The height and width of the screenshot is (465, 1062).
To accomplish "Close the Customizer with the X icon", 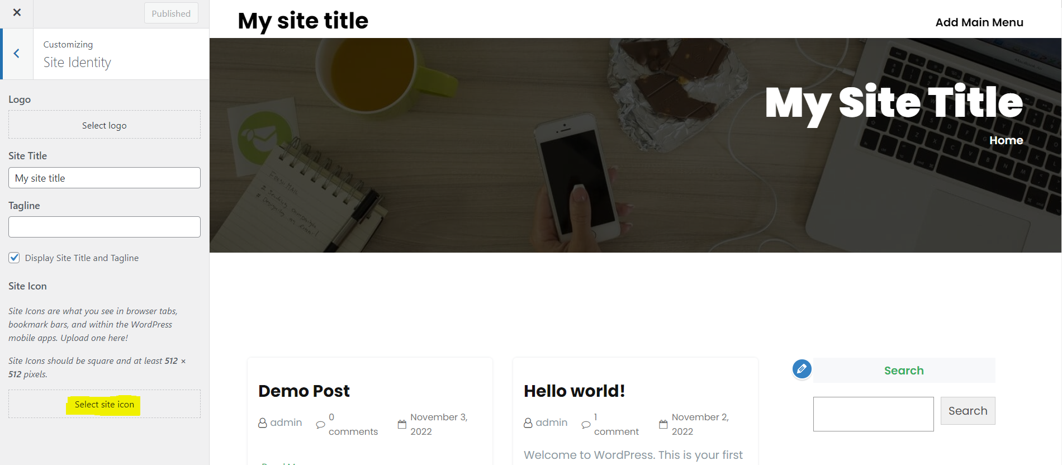I will 17,12.
